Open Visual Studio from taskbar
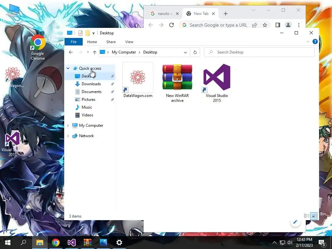332x249 pixels. 72,243
